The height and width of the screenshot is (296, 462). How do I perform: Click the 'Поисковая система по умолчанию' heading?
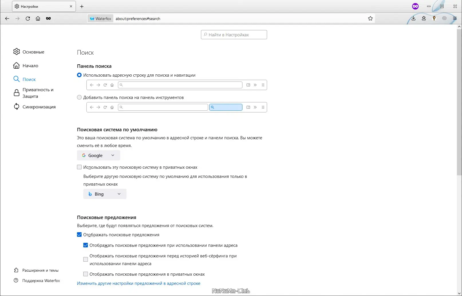(x=117, y=130)
